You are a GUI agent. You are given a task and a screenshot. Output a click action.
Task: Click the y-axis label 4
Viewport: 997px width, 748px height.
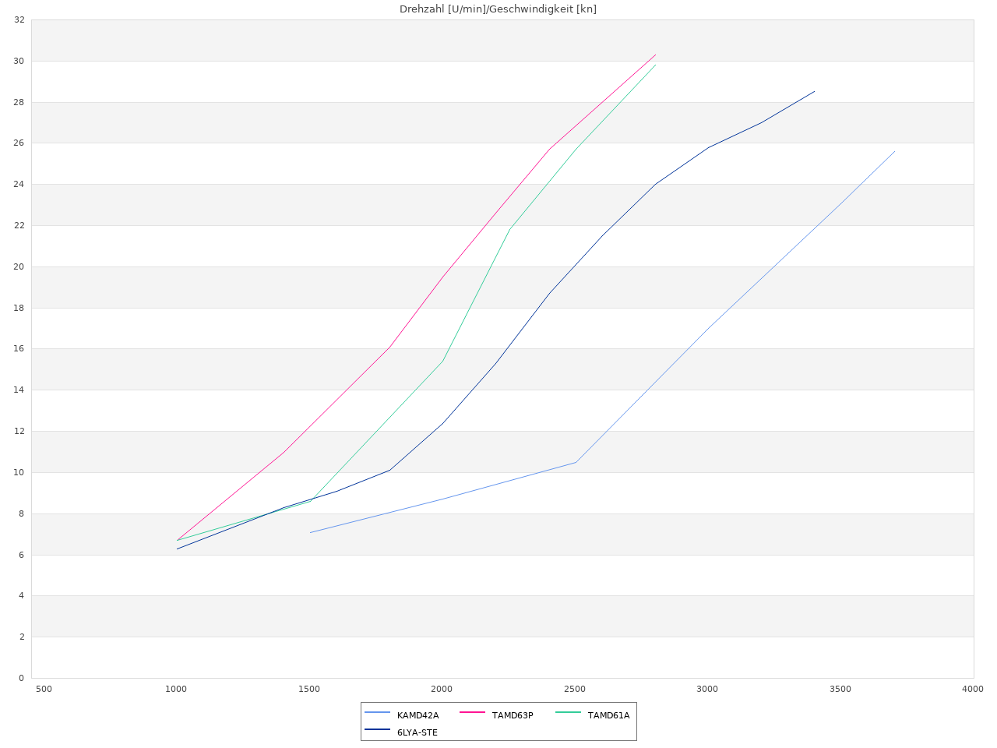point(22,595)
